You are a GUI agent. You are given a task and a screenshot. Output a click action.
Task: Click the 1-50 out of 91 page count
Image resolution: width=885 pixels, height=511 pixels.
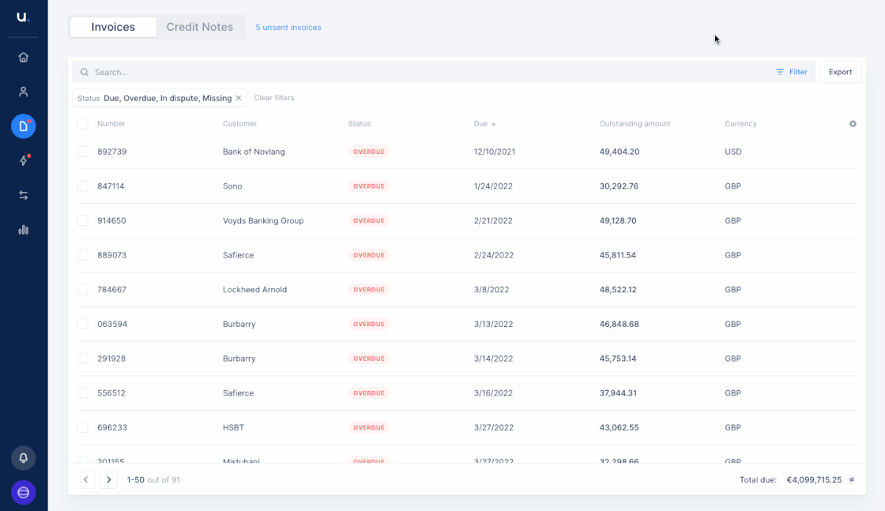[x=153, y=480]
